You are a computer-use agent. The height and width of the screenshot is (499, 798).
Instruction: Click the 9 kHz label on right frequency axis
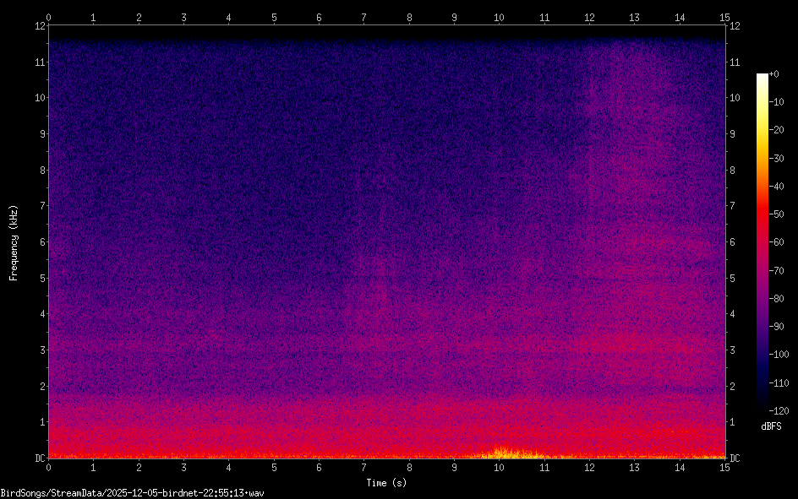[x=735, y=133]
